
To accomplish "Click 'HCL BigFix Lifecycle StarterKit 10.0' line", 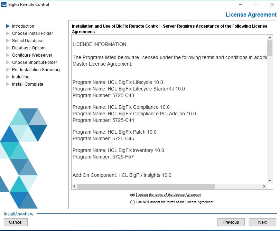I will click(129, 89).
